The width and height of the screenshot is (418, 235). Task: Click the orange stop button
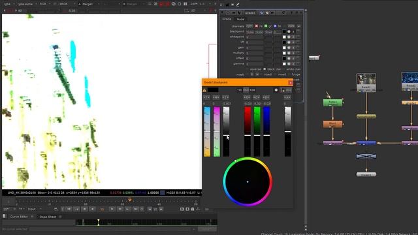(x=102, y=209)
